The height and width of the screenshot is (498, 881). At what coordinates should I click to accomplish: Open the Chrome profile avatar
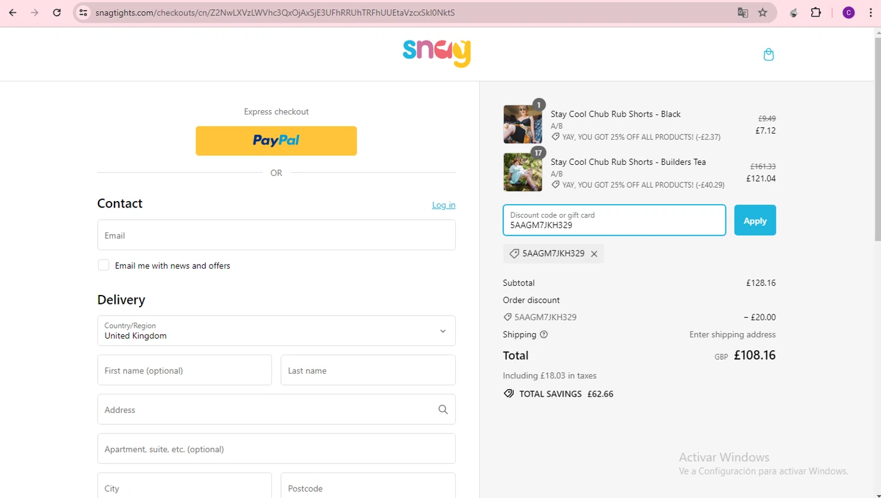[x=848, y=12]
